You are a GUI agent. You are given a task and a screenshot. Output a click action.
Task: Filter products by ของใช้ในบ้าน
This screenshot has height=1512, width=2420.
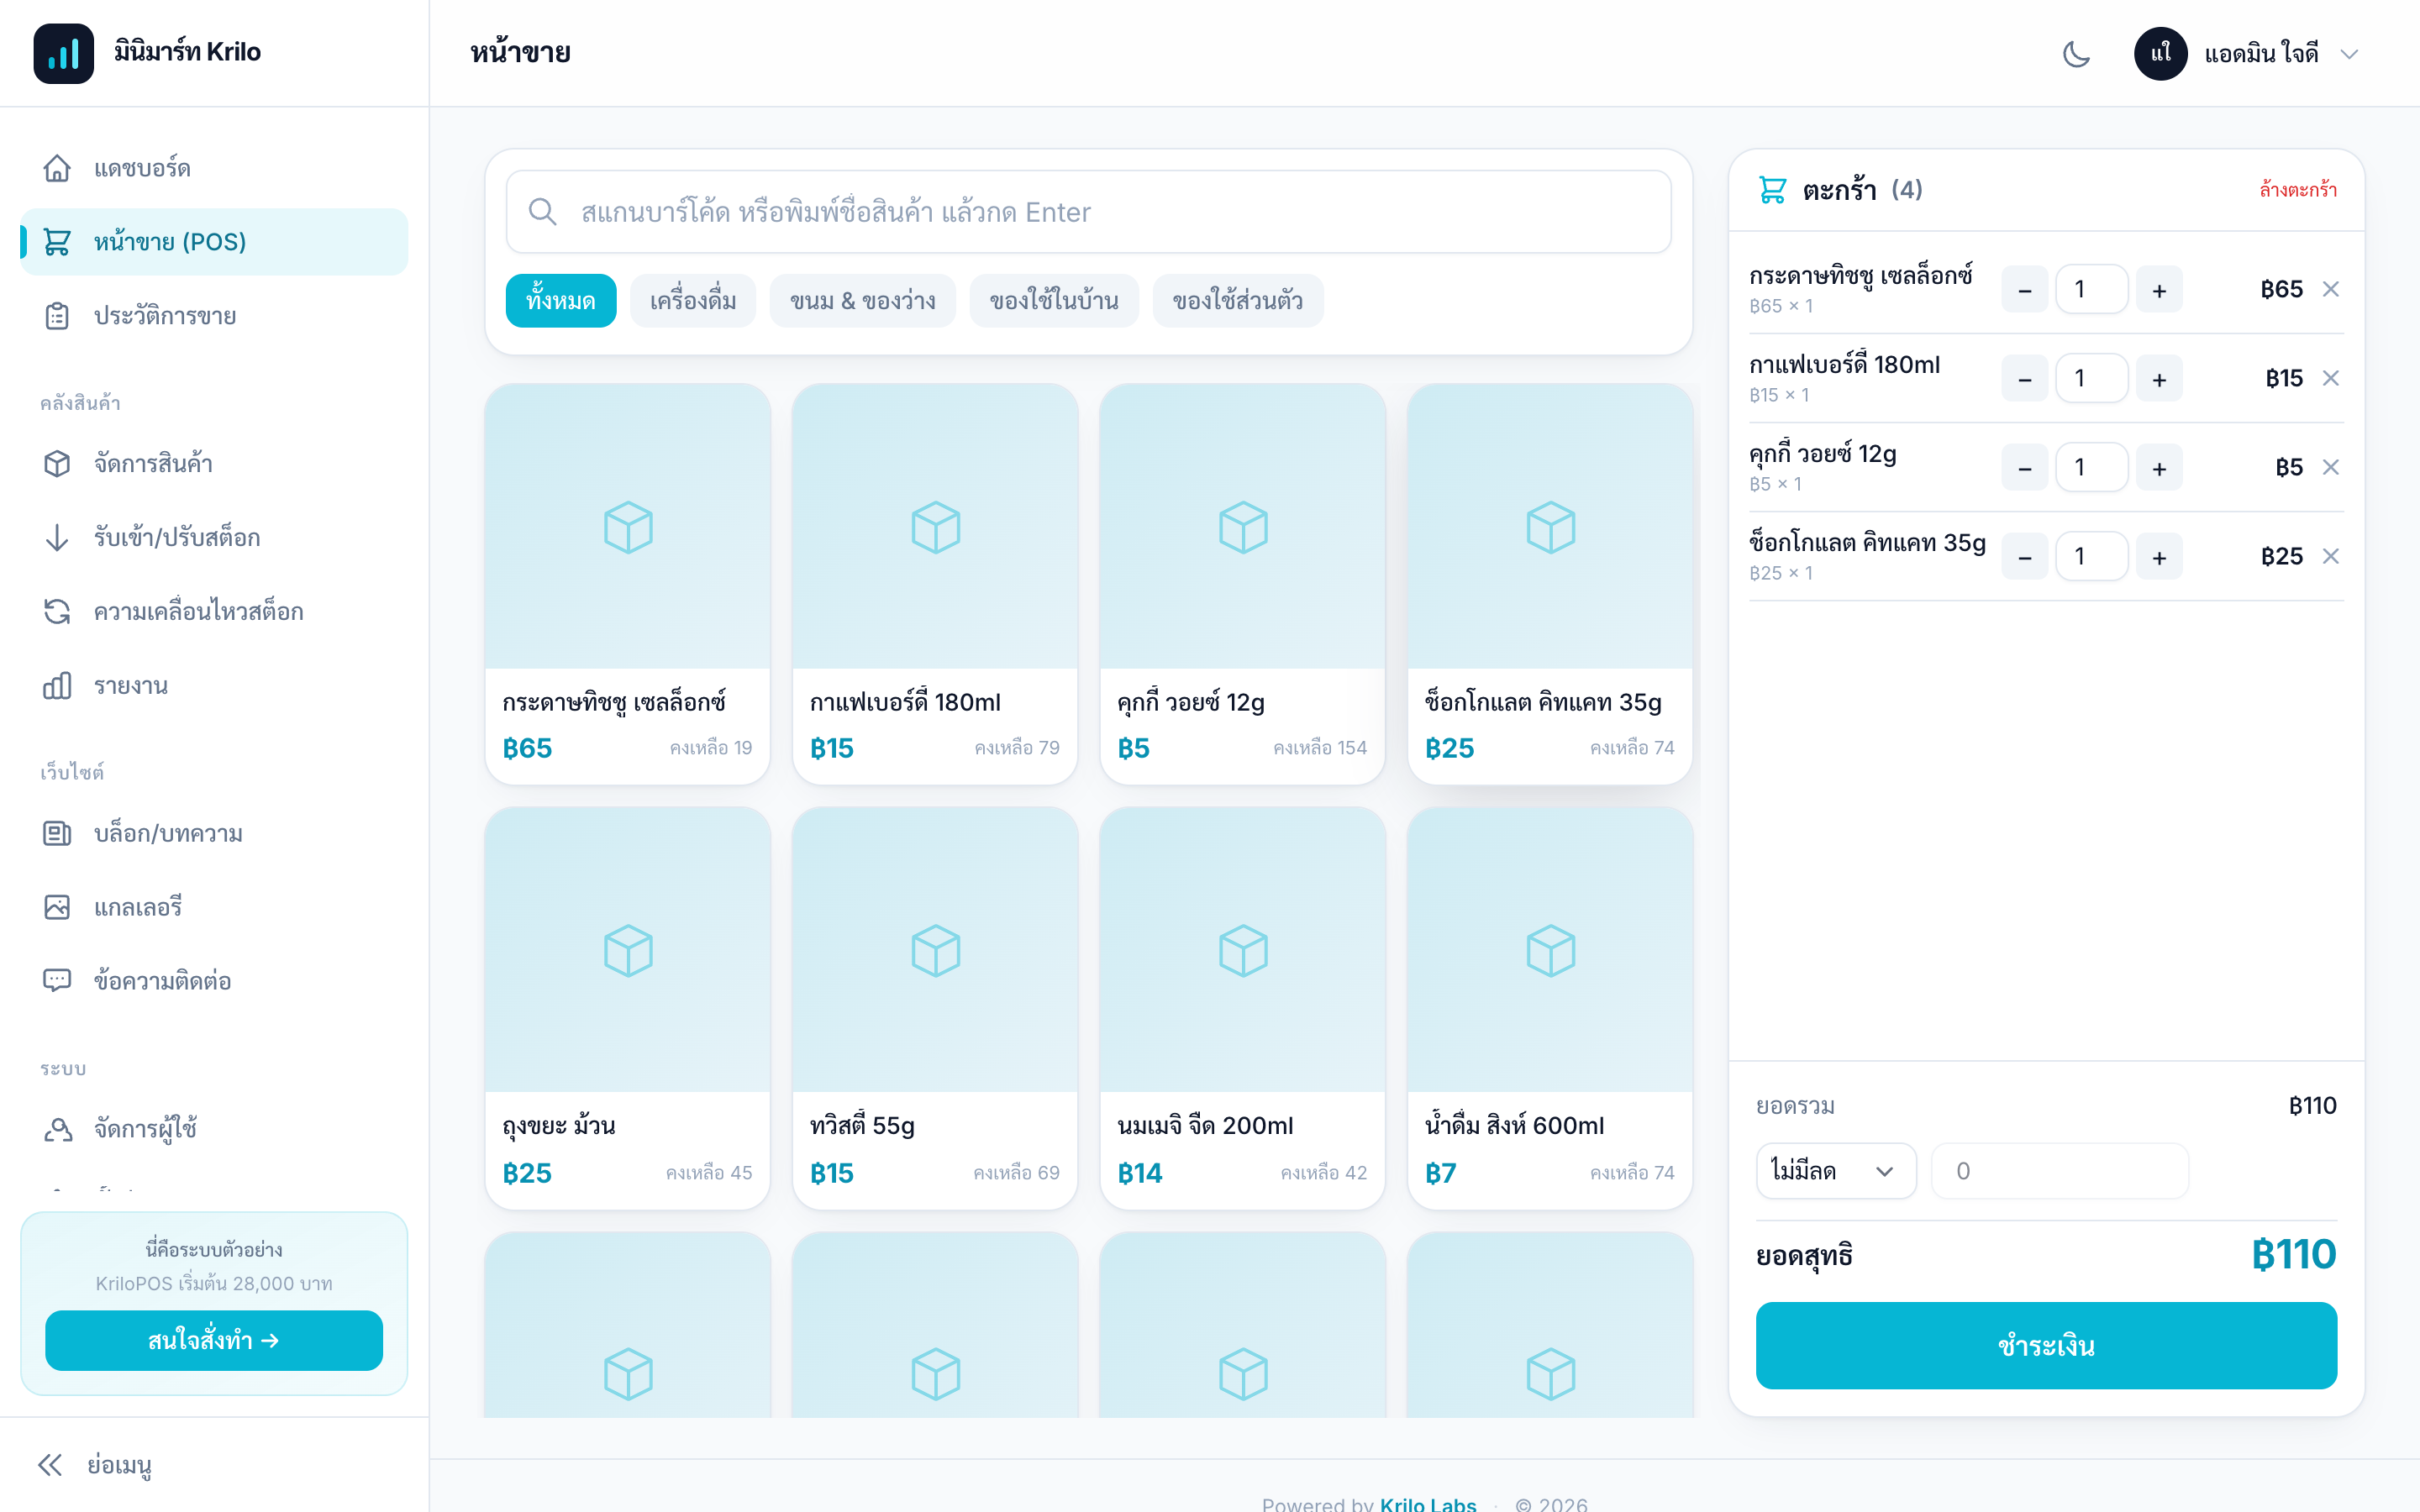tap(1054, 301)
